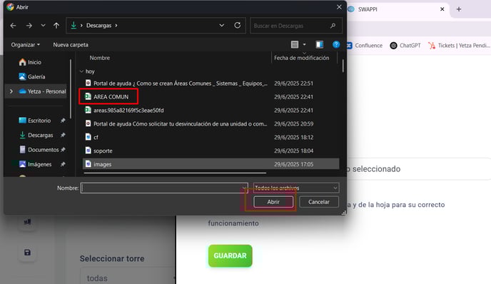Toggle the preview pane icon
The image size is (491, 284).
320,44
